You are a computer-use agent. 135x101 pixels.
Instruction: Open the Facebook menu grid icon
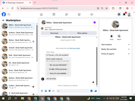point(119,14)
